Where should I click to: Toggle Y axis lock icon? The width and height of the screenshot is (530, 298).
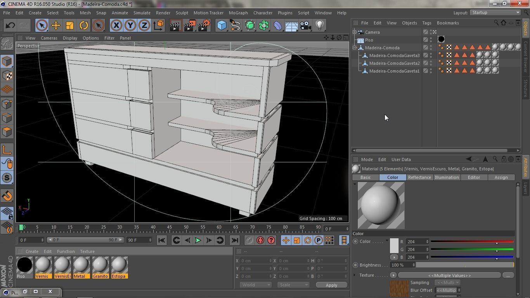130,26
